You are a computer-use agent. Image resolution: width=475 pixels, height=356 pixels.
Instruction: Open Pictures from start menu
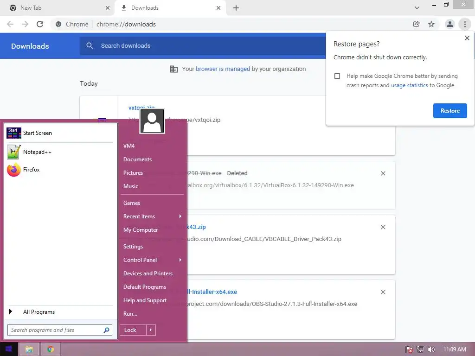[133, 173]
